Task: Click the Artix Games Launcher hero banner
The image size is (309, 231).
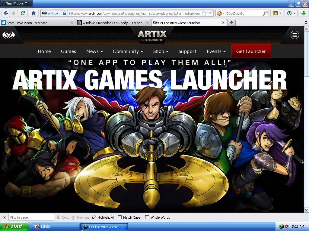Action: (152, 136)
